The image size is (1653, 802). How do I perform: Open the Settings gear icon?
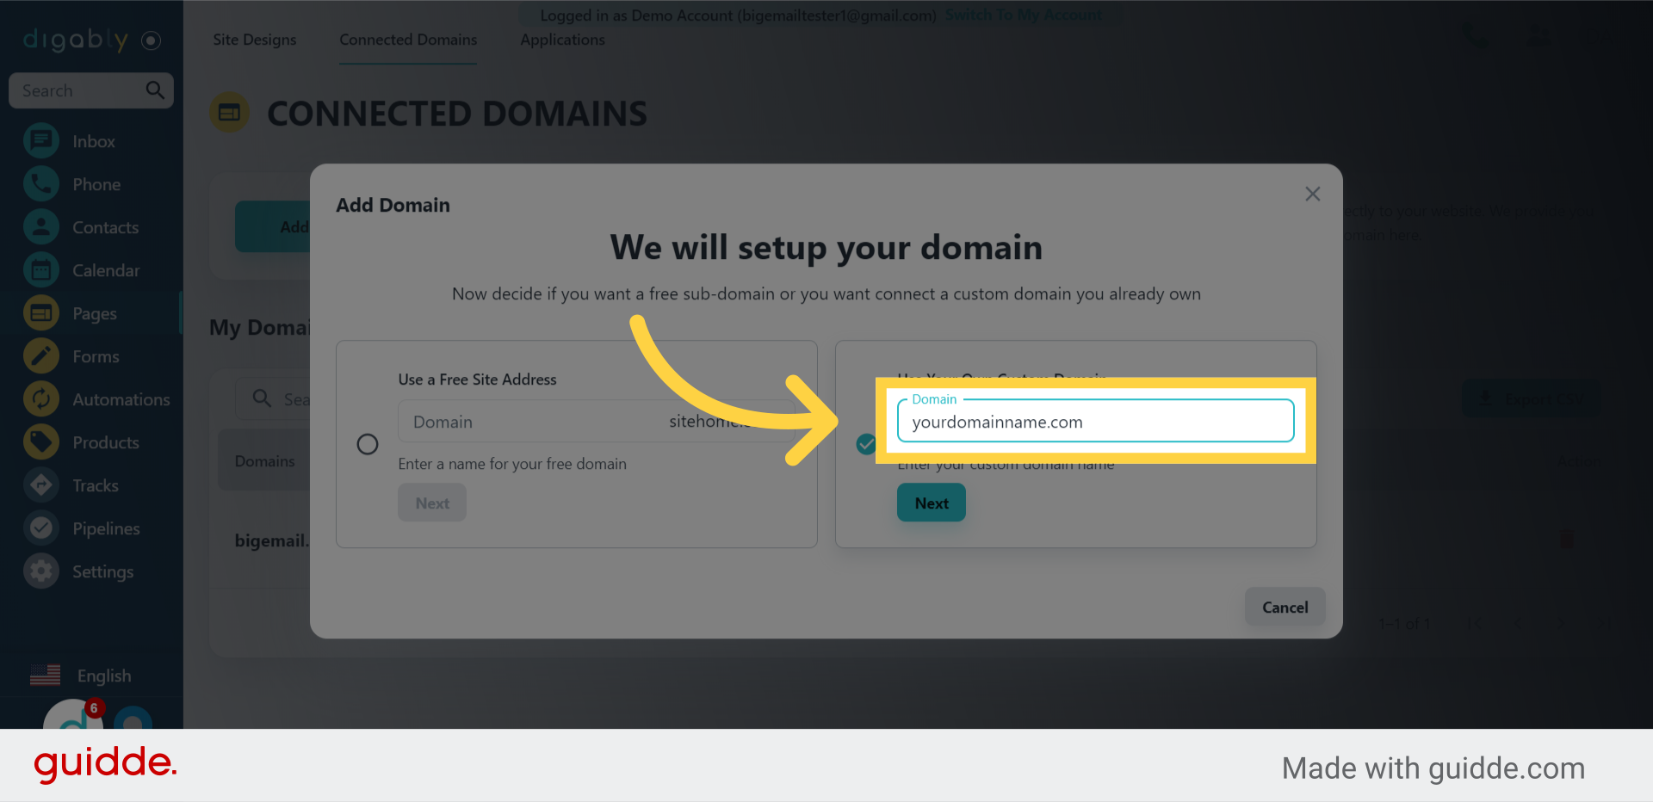[41, 571]
